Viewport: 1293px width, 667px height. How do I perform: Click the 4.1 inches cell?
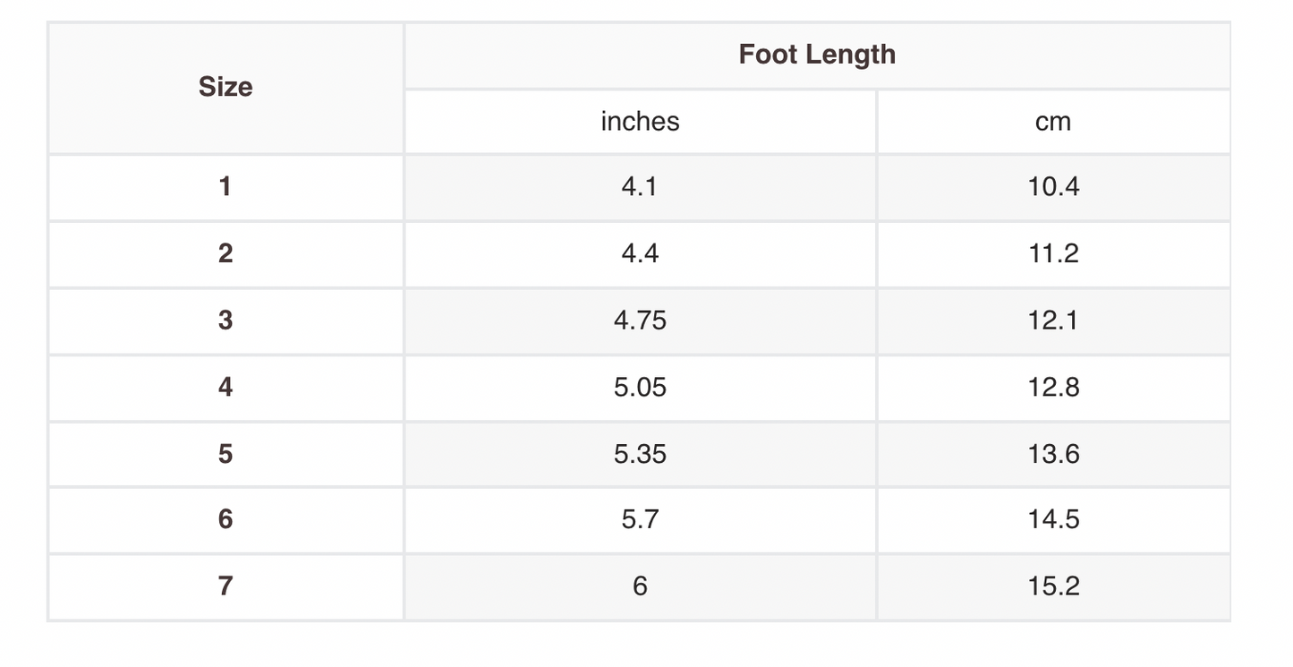click(x=640, y=187)
